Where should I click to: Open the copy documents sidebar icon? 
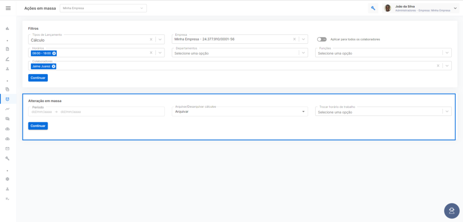tap(7, 89)
